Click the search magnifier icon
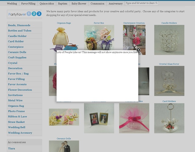The width and height of the screenshot is (195, 152). tap(156, 3)
